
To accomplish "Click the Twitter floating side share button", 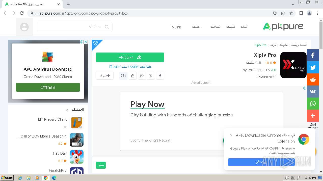I will [313, 67].
